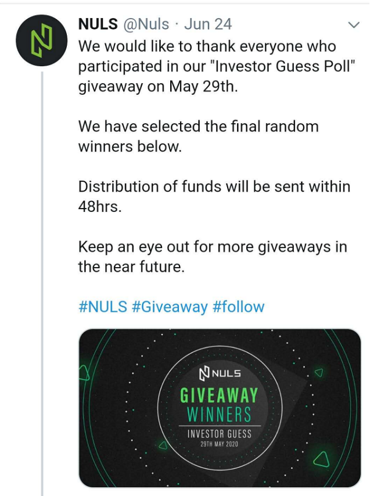The image size is (370, 496).
Task: Select the #follow hashtag
Action: click(x=239, y=307)
